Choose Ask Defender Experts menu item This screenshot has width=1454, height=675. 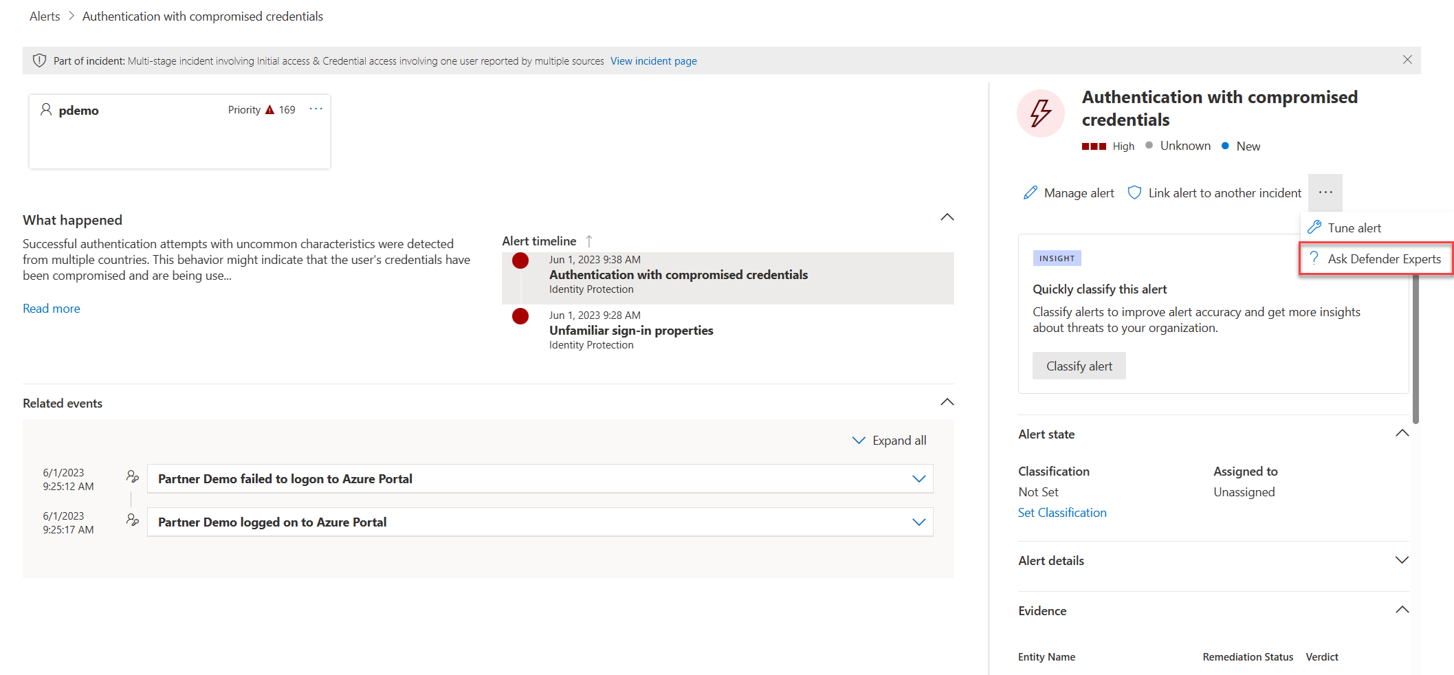click(x=1376, y=259)
